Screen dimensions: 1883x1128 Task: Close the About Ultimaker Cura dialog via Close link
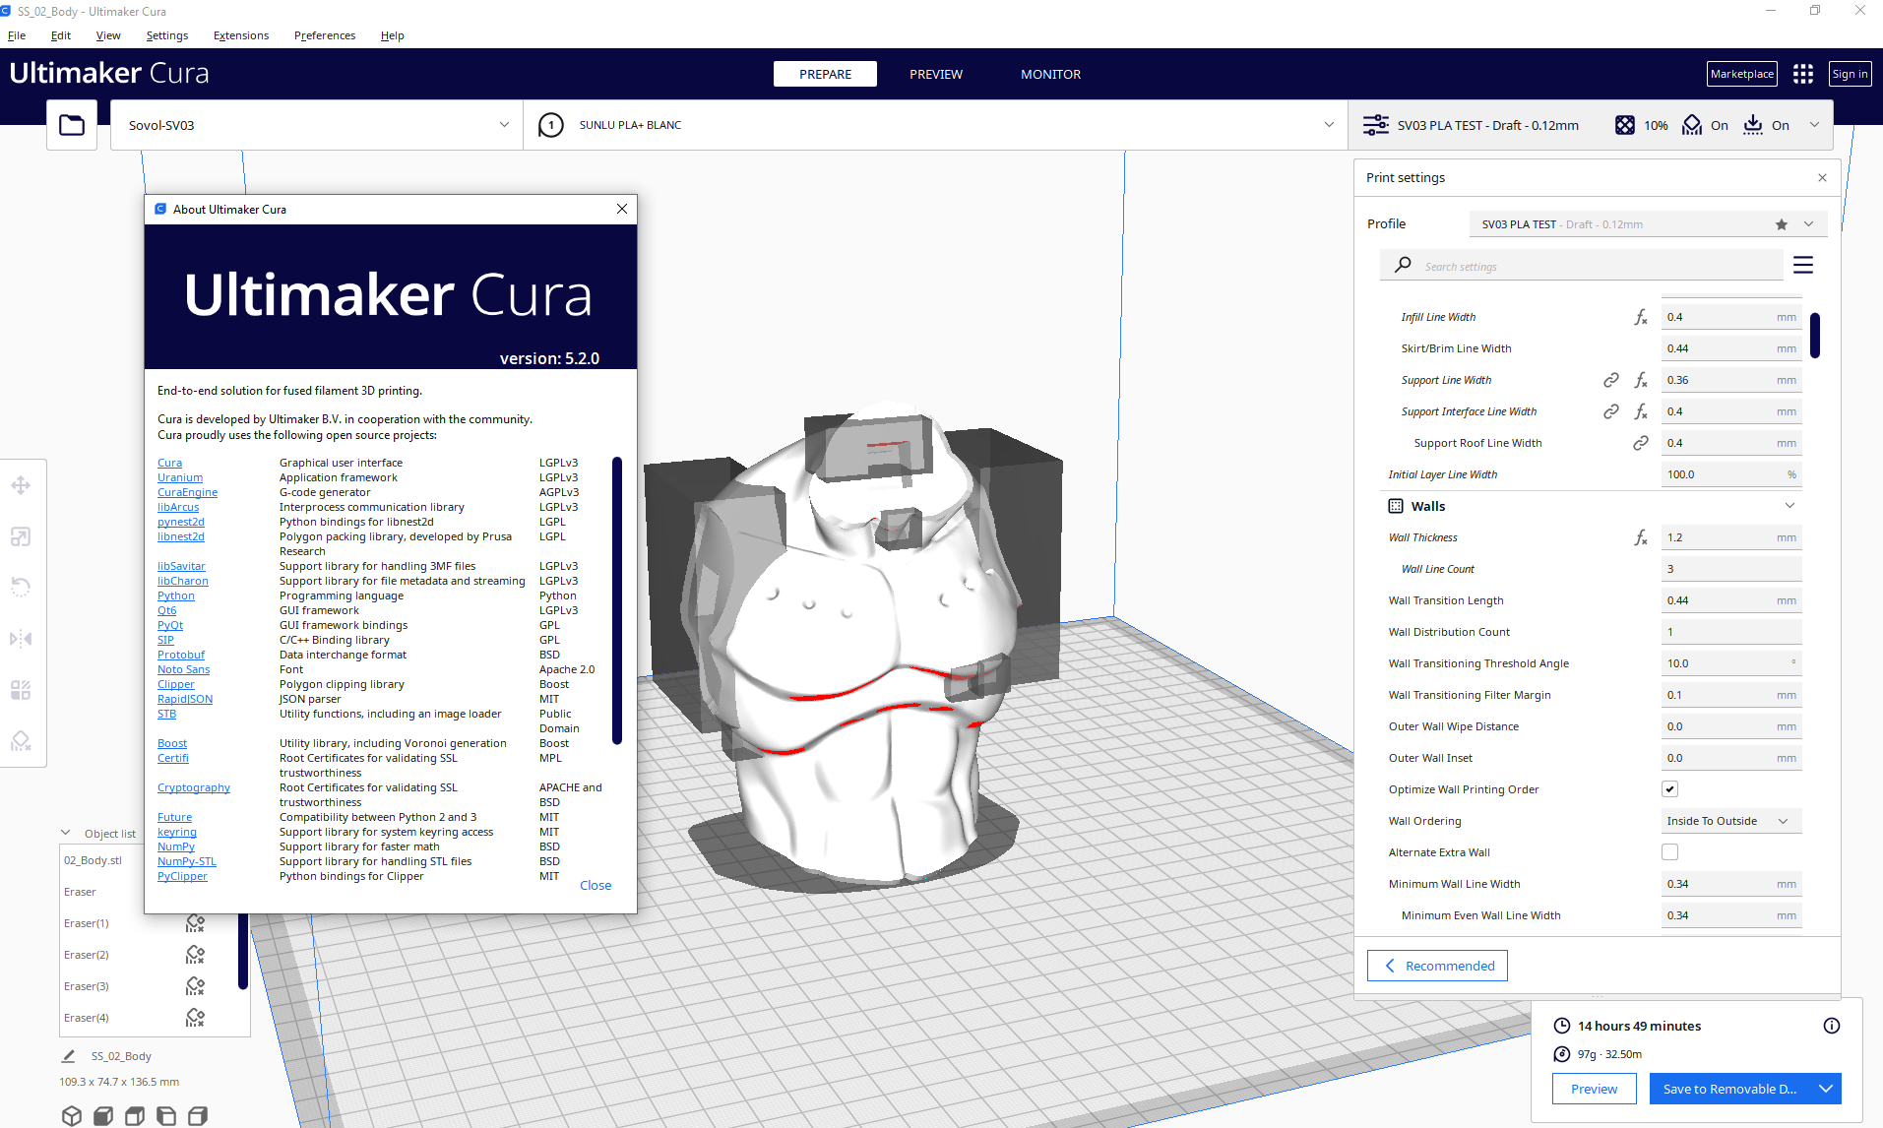(596, 885)
